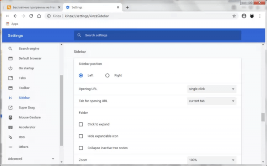Open the user profile icon
The image size is (267, 166).
244,16
